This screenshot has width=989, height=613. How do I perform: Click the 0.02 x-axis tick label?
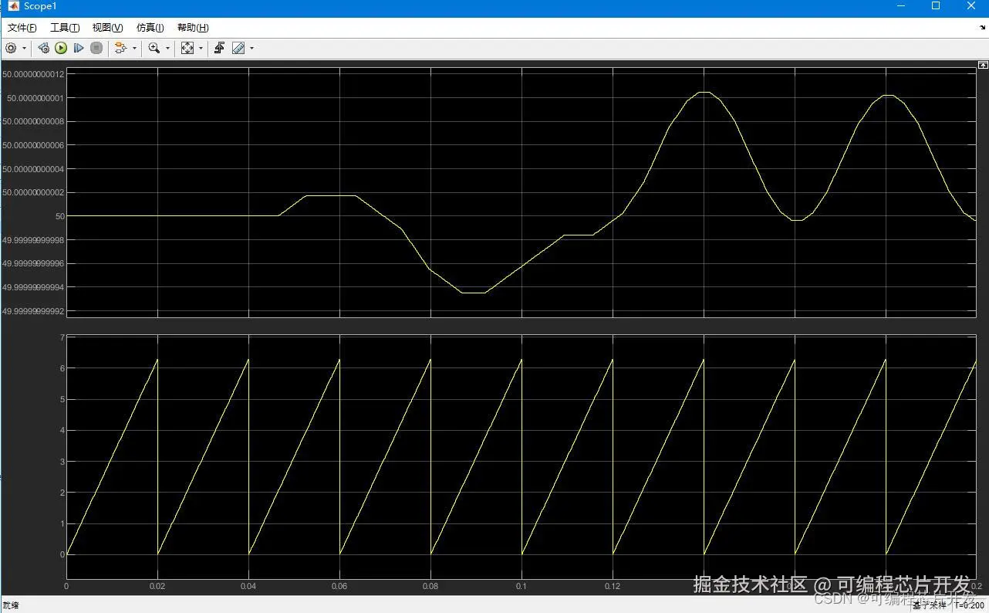157,587
